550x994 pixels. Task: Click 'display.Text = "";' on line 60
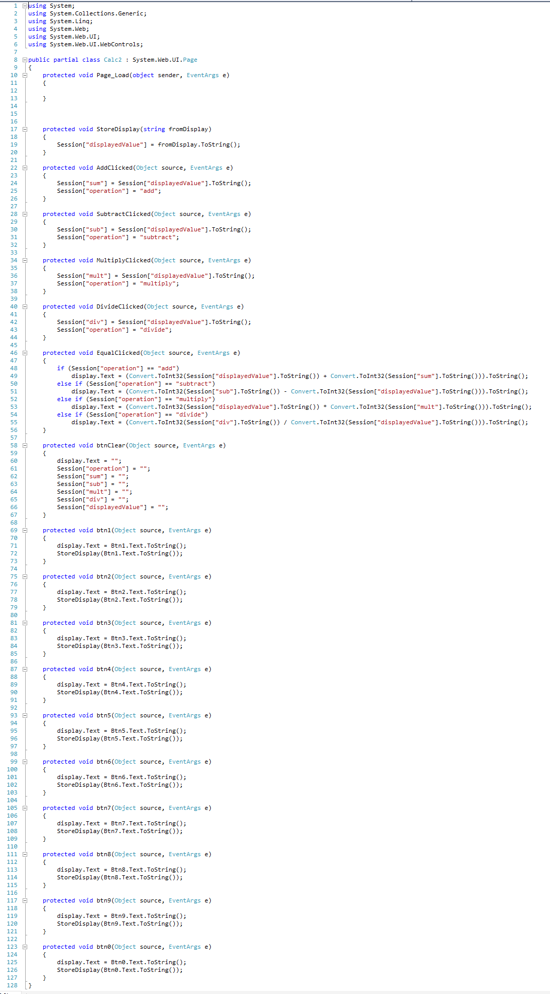89,461
